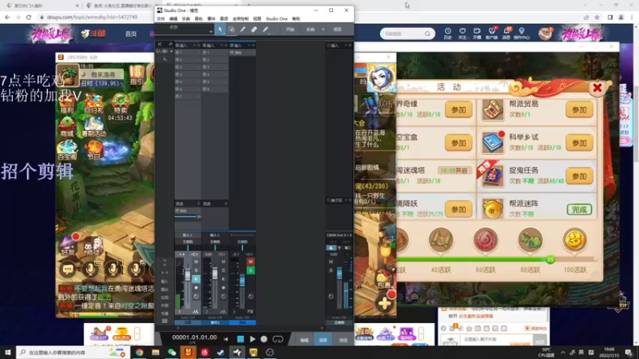Click channel 3 blue volume fader
This screenshot has height=359, width=639.
click(x=242, y=280)
